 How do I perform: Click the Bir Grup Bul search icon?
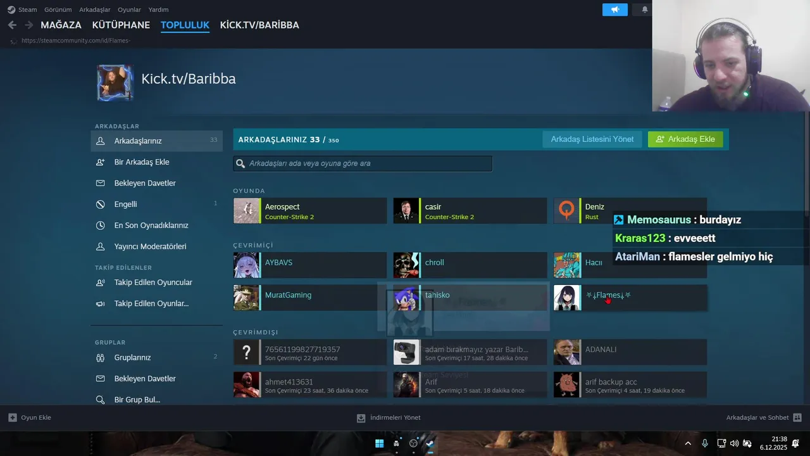[x=100, y=400]
